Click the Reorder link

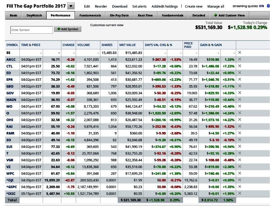(x=101, y=6)
